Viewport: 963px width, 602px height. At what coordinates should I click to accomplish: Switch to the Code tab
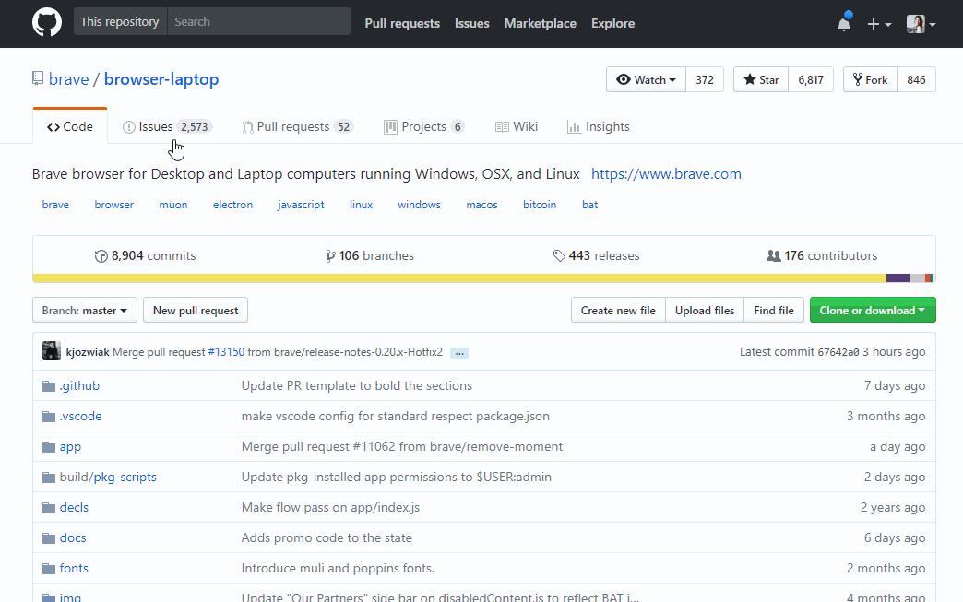(70, 126)
